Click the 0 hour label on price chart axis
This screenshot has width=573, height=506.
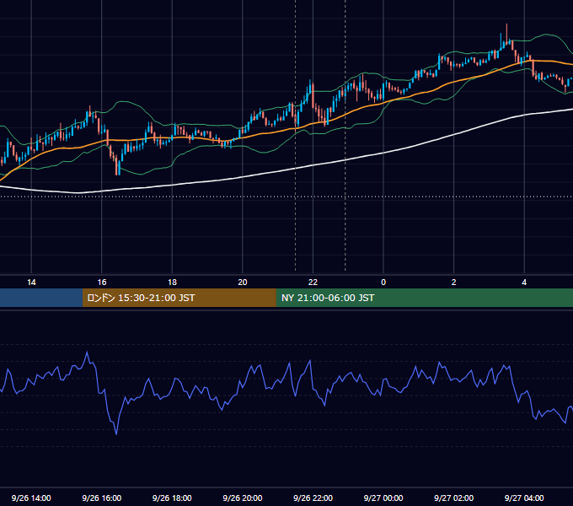383,283
